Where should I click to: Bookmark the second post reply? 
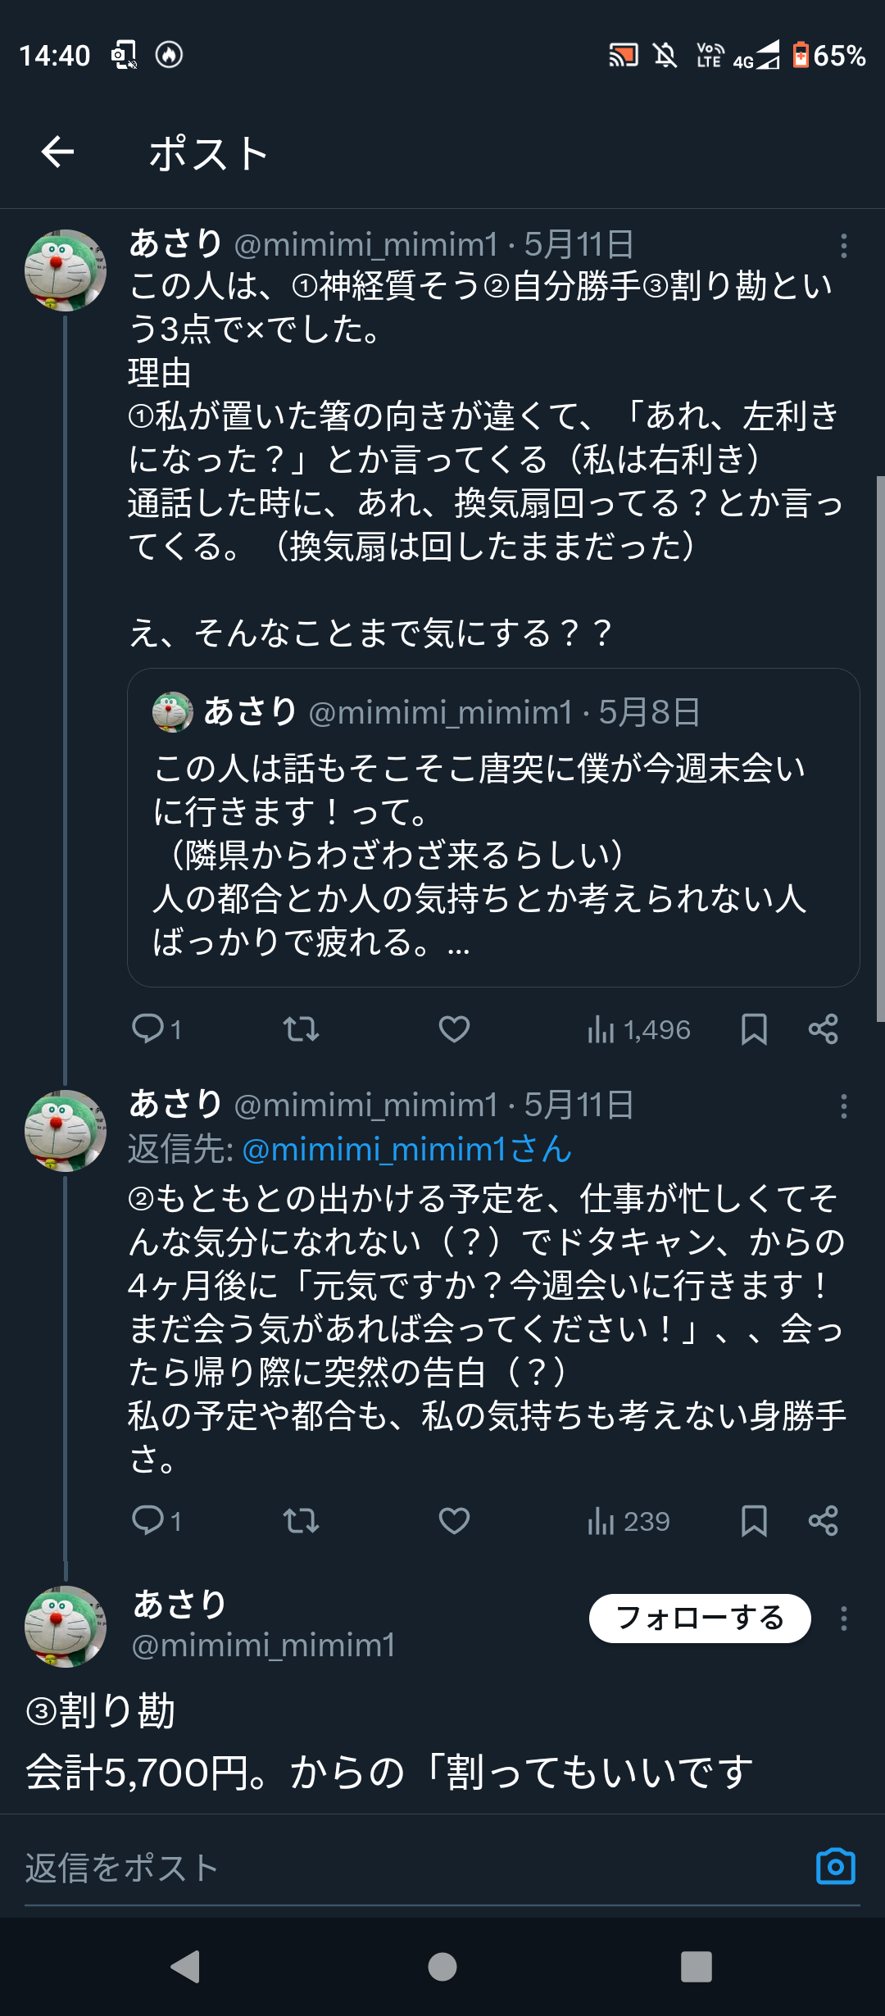click(x=754, y=1521)
